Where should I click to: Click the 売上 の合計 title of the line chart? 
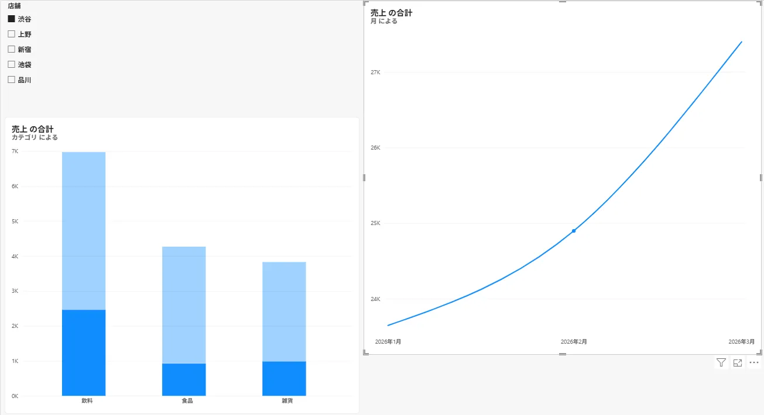(392, 12)
